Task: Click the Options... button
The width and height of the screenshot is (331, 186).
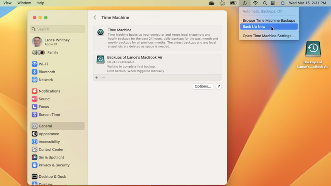Action: pyautogui.click(x=202, y=86)
